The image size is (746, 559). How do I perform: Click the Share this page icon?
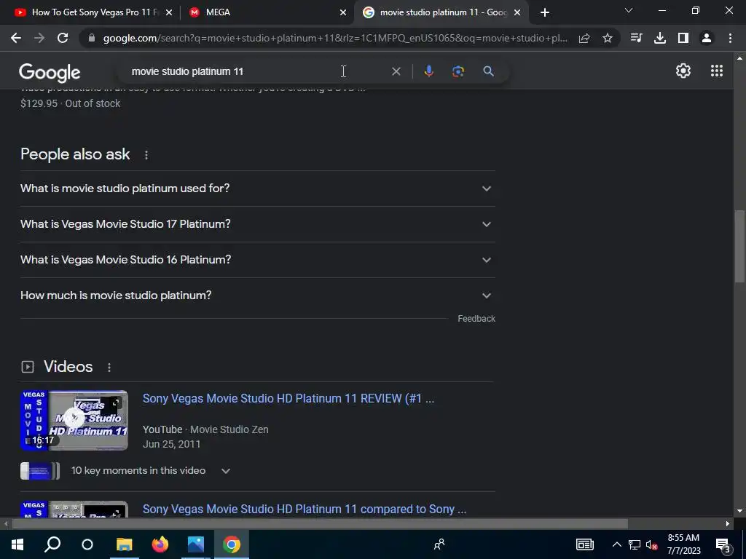tap(584, 38)
